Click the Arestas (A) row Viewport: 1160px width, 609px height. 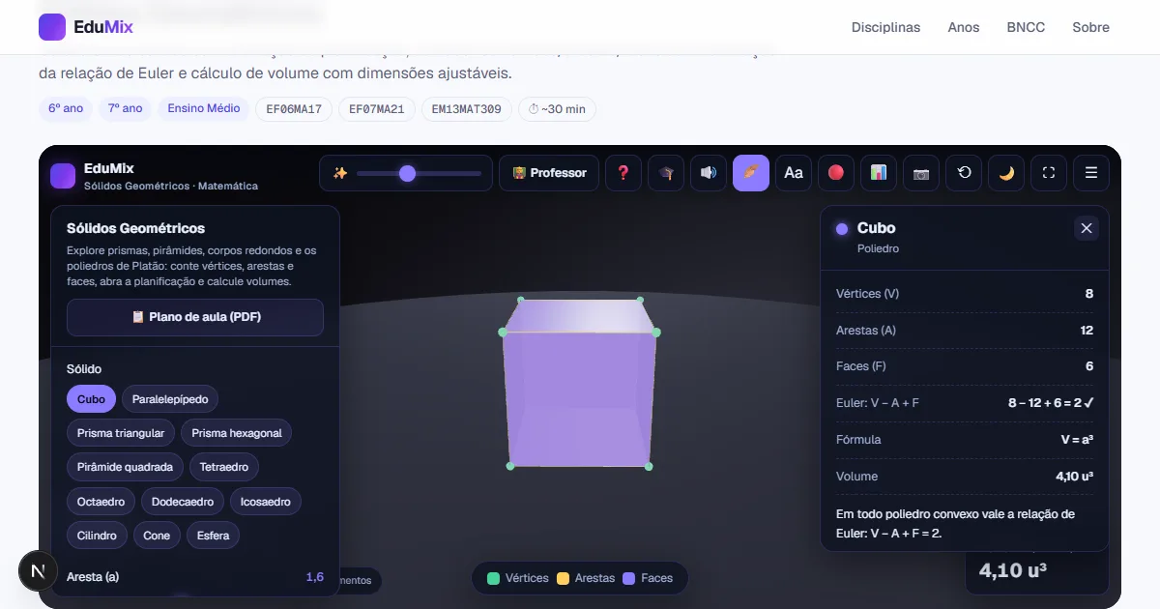pyautogui.click(x=965, y=331)
